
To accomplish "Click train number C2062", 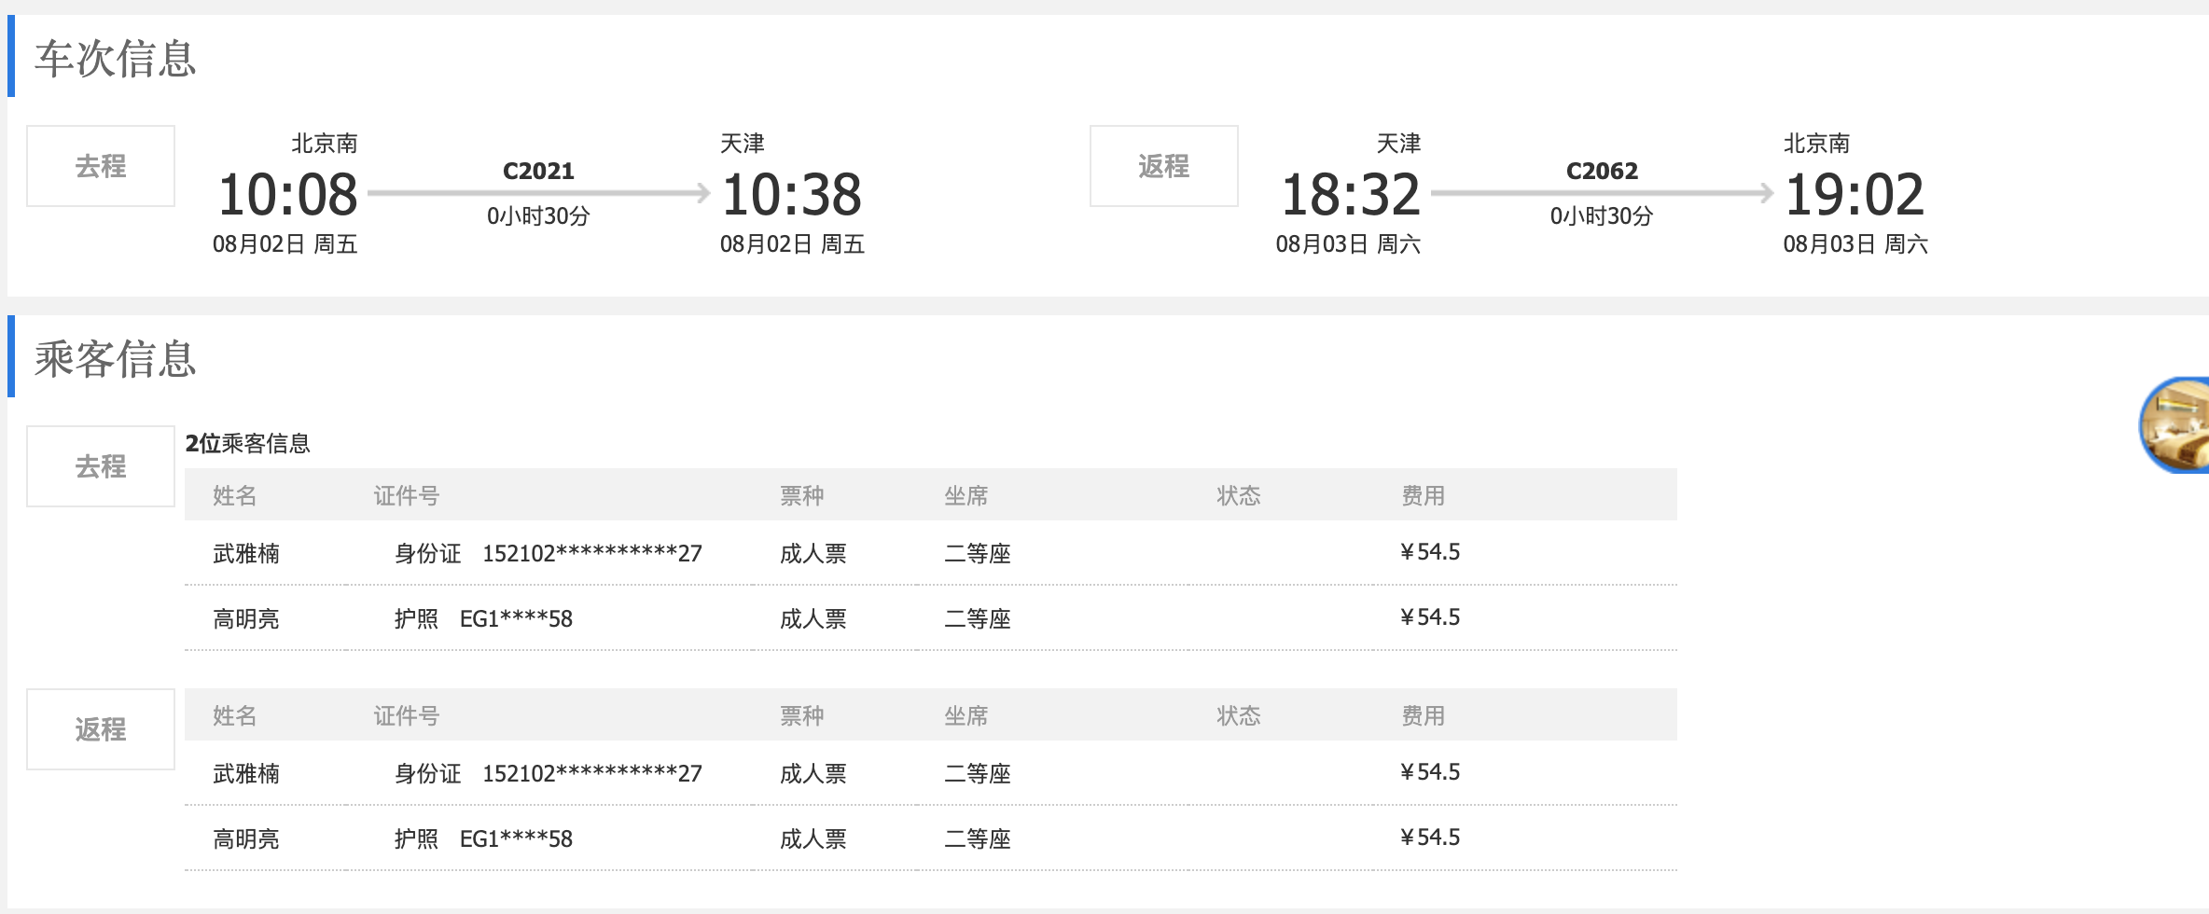I will click(1602, 172).
